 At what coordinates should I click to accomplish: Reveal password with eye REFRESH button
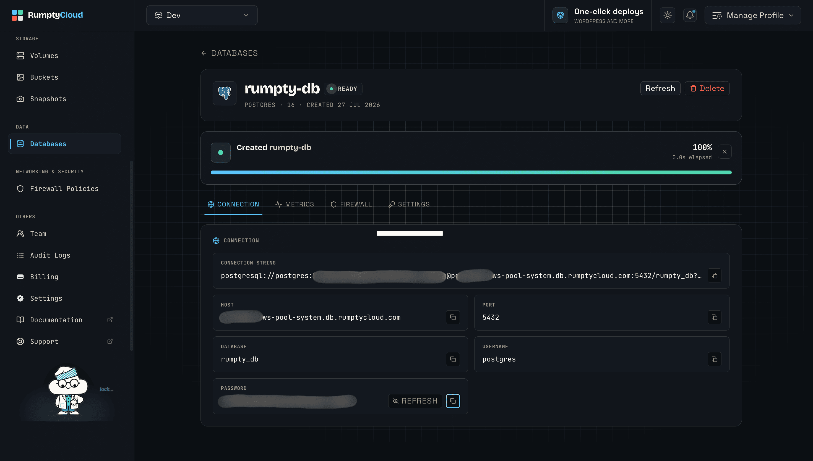[x=415, y=401]
